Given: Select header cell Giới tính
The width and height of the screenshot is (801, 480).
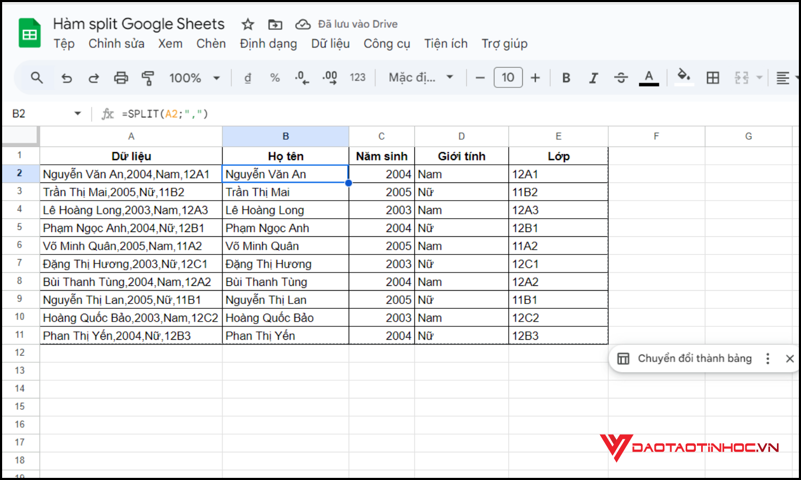Looking at the screenshot, I should 461,156.
